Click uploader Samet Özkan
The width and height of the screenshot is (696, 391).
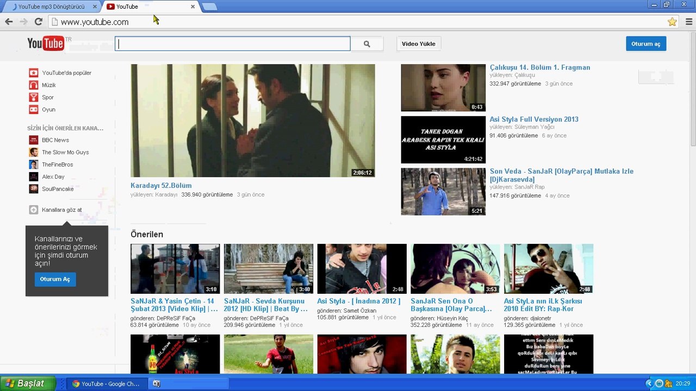pos(360,311)
